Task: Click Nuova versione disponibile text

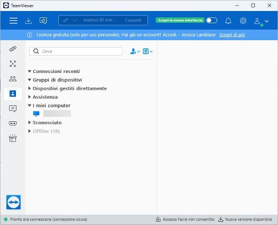Action: tap(248, 220)
